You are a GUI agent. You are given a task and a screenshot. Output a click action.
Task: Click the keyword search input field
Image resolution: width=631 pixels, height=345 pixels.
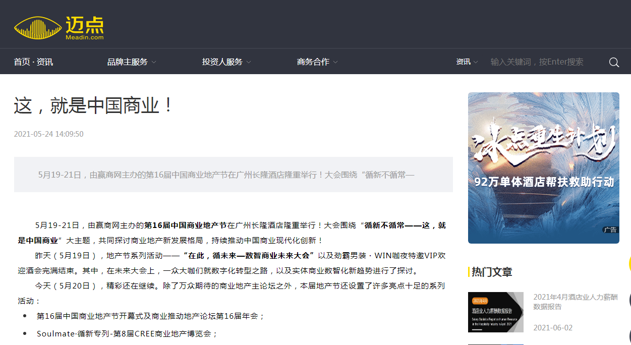pyautogui.click(x=537, y=62)
